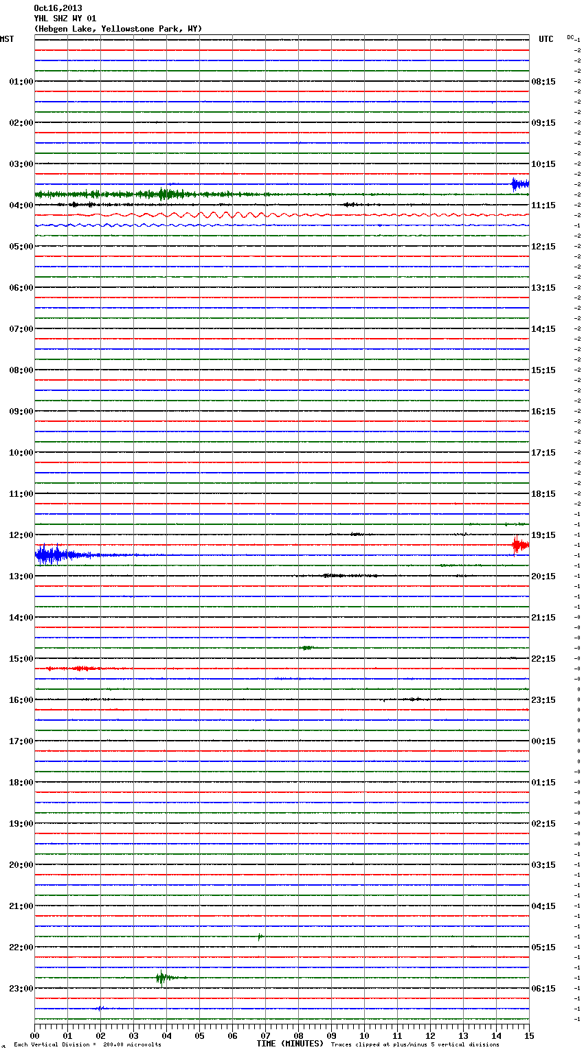Select the 04:00 MST hour label
The height and width of the screenshot is (1054, 584).
pyautogui.click(x=21, y=205)
